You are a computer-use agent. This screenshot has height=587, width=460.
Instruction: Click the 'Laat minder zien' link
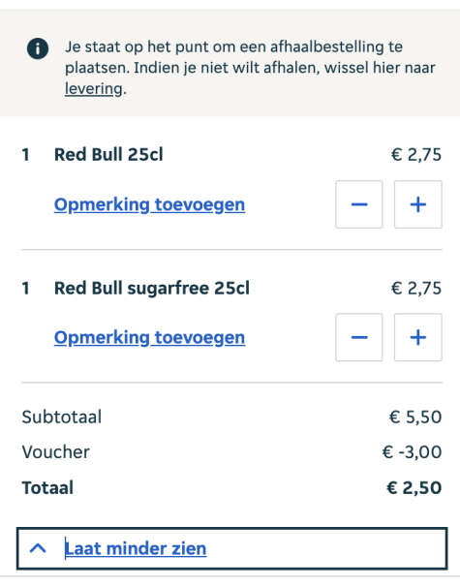136,548
